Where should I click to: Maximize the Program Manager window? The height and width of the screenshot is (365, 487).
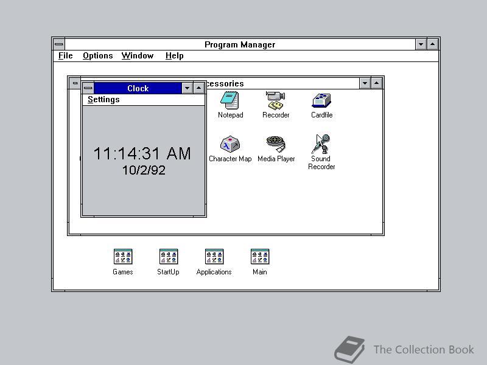click(433, 44)
